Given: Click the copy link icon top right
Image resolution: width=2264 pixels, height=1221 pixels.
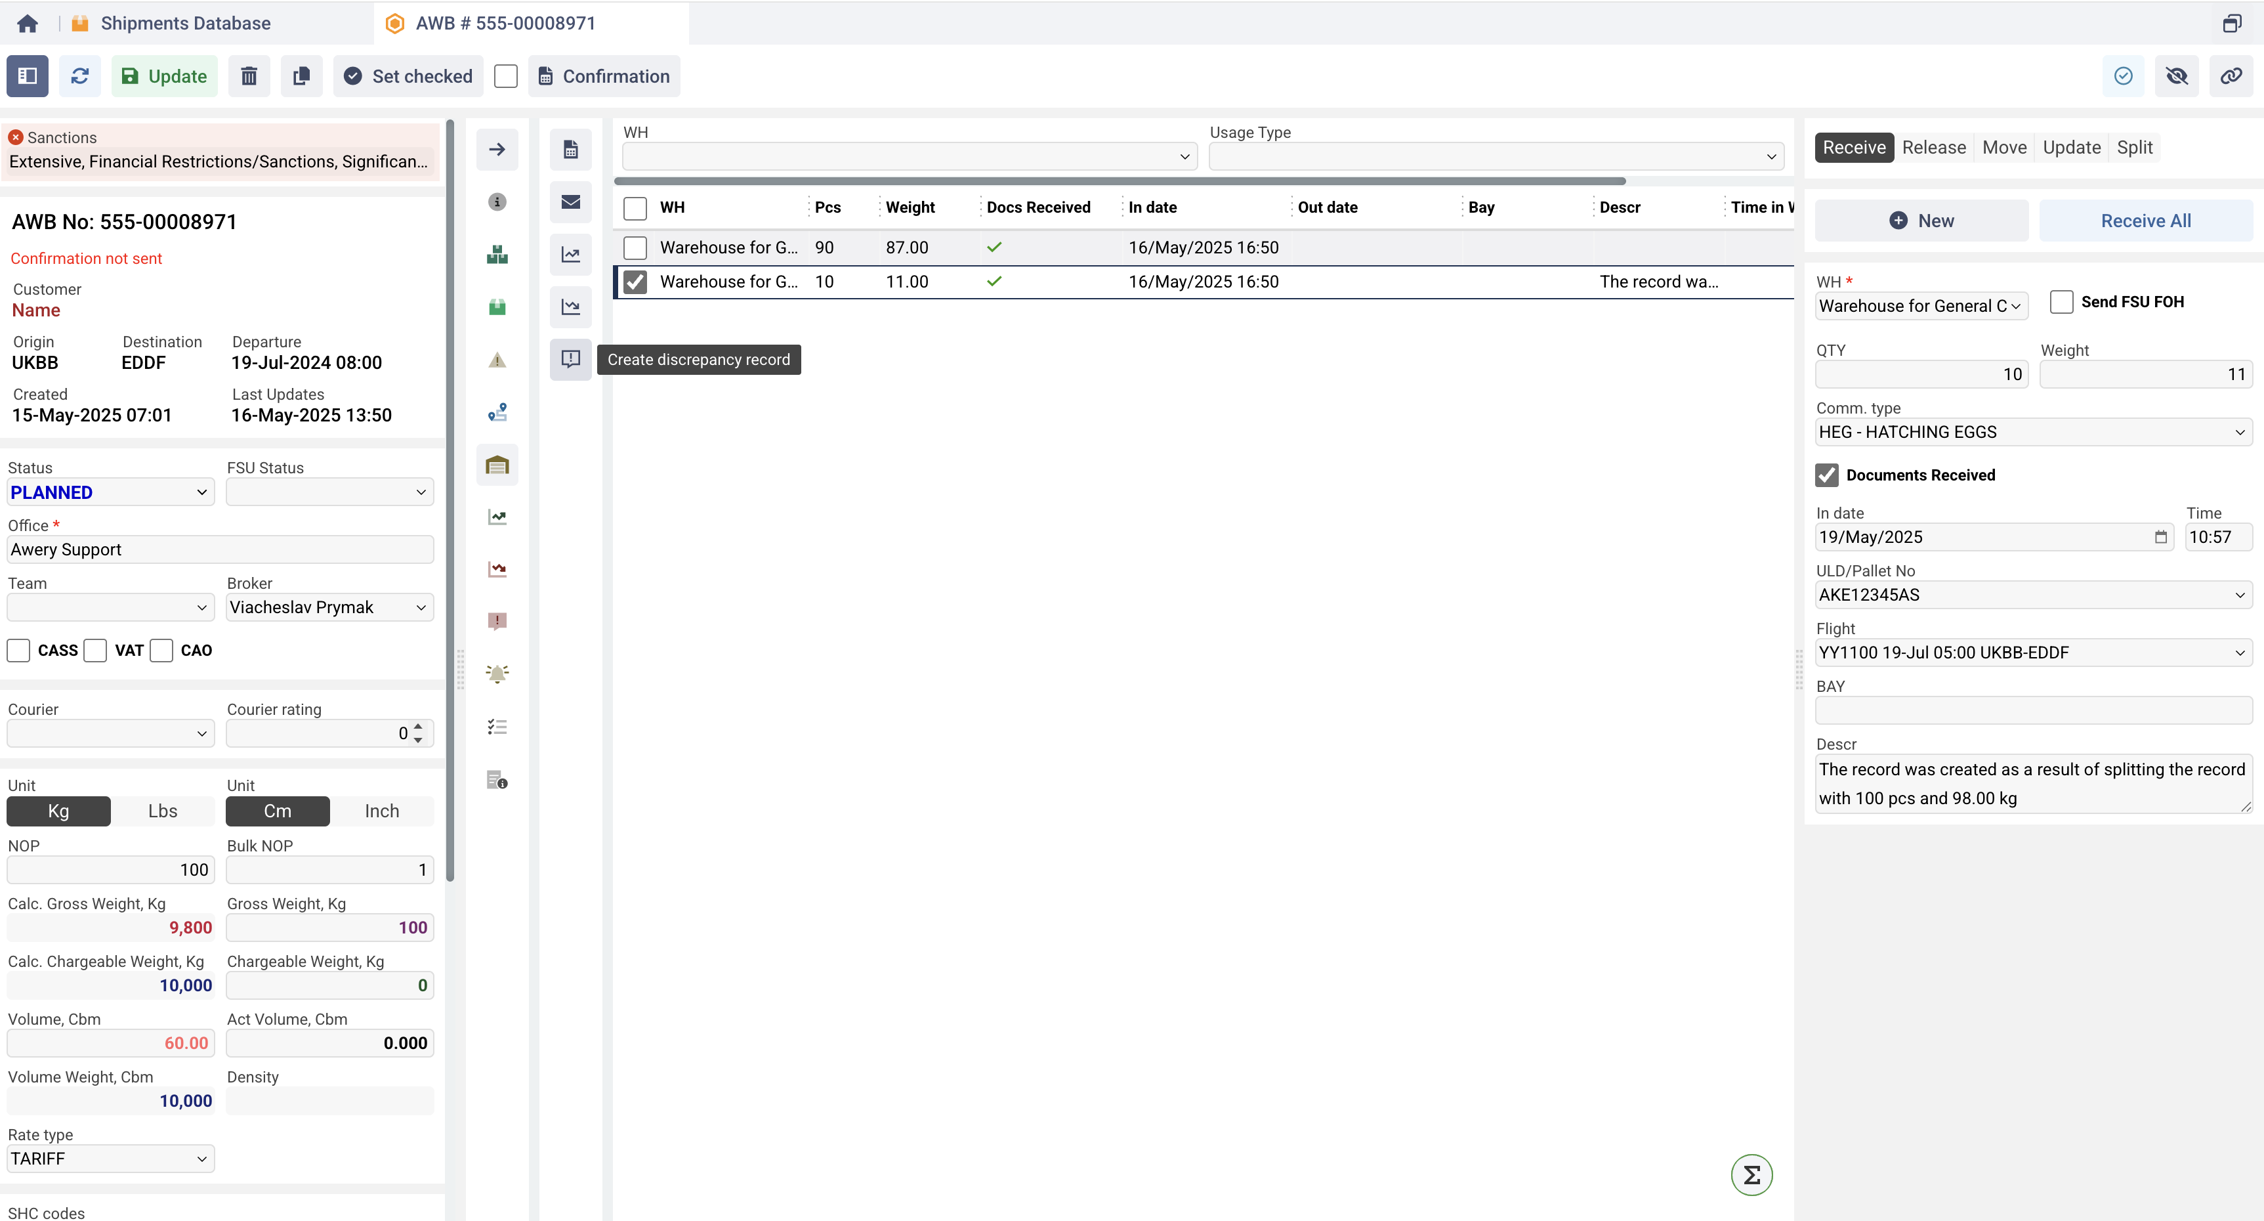Looking at the screenshot, I should click(x=2231, y=77).
